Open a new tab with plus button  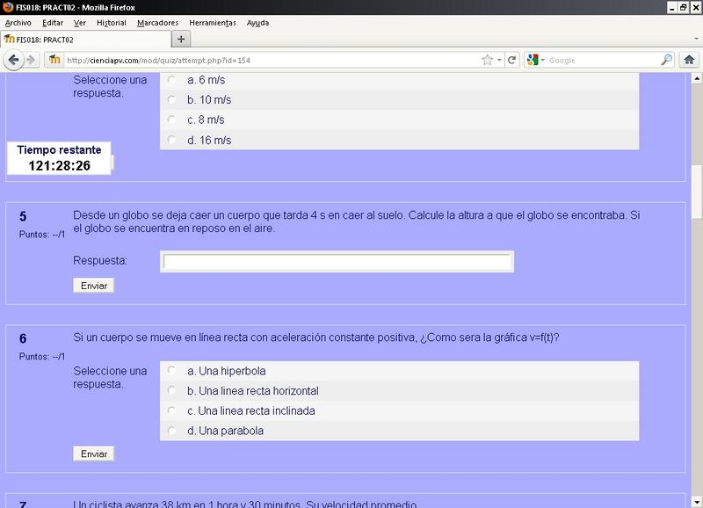coord(181,40)
